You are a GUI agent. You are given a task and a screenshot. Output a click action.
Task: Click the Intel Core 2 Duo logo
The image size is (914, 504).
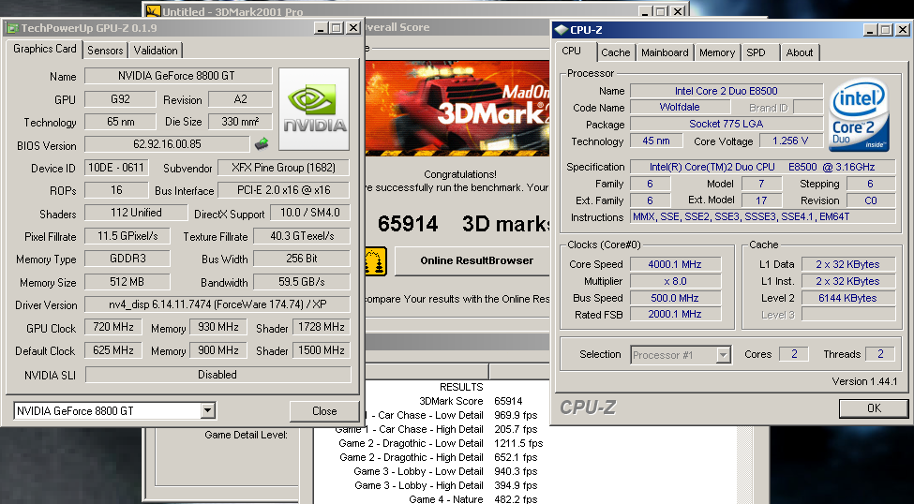pyautogui.click(x=858, y=117)
